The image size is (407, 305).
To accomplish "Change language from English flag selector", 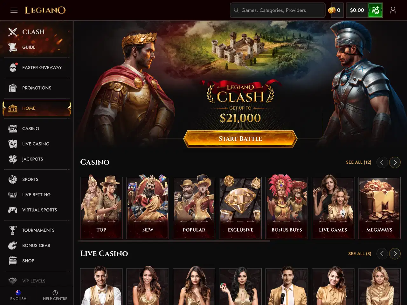I will [18, 295].
